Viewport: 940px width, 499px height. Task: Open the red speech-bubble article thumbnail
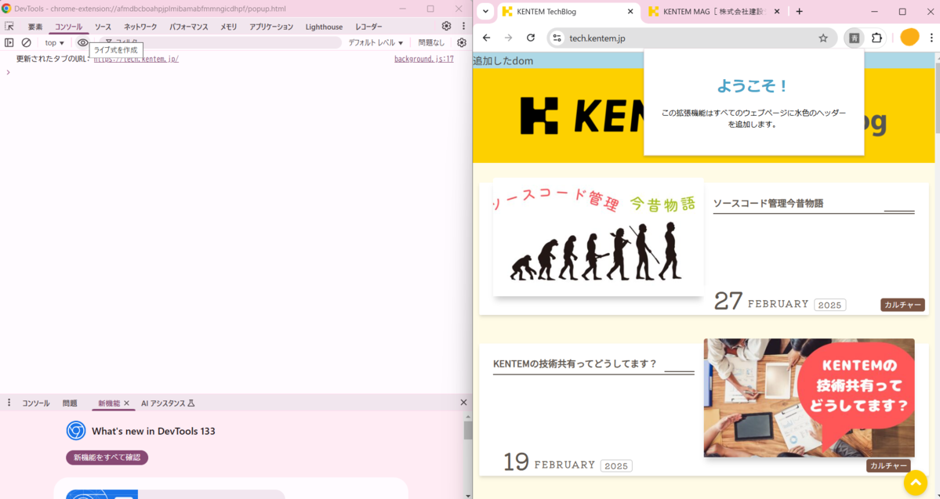point(809,397)
